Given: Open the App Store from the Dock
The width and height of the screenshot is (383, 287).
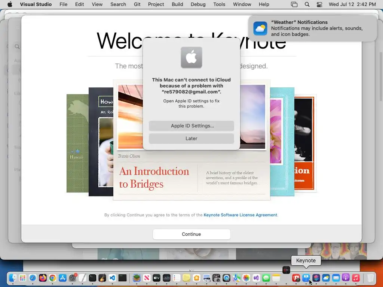Looking at the screenshot, I should pyautogui.click(x=62, y=278).
